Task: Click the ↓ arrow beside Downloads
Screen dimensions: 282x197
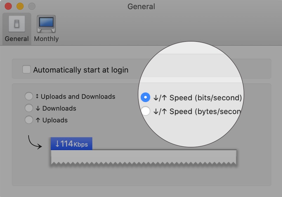Action: click(38, 108)
